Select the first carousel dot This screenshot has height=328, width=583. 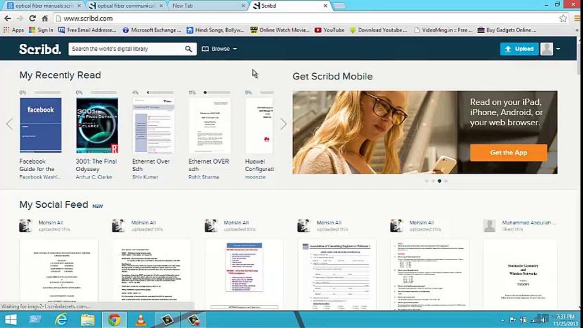427,181
